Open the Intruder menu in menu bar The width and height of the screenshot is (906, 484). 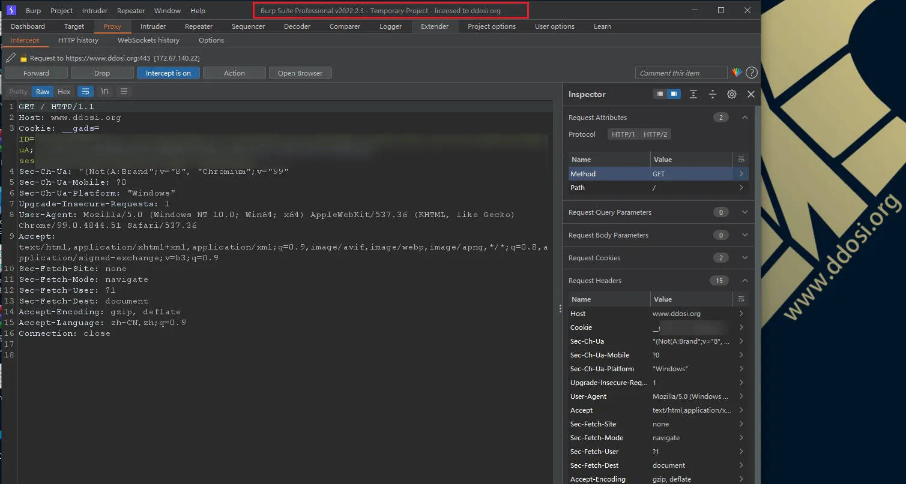(94, 11)
